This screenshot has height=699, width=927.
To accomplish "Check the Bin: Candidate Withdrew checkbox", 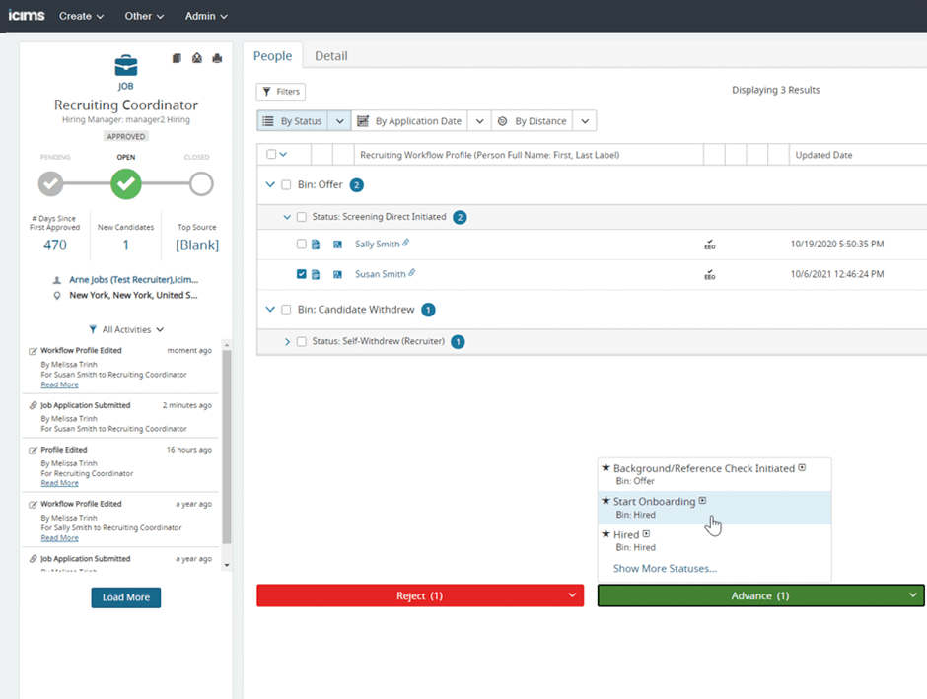I will pyautogui.click(x=286, y=310).
